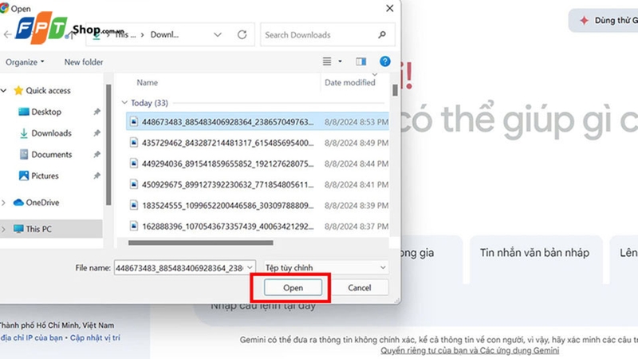Image resolution: width=638 pixels, height=359 pixels.
Task: Open the File name history dropdown arrow
Action: pos(250,268)
